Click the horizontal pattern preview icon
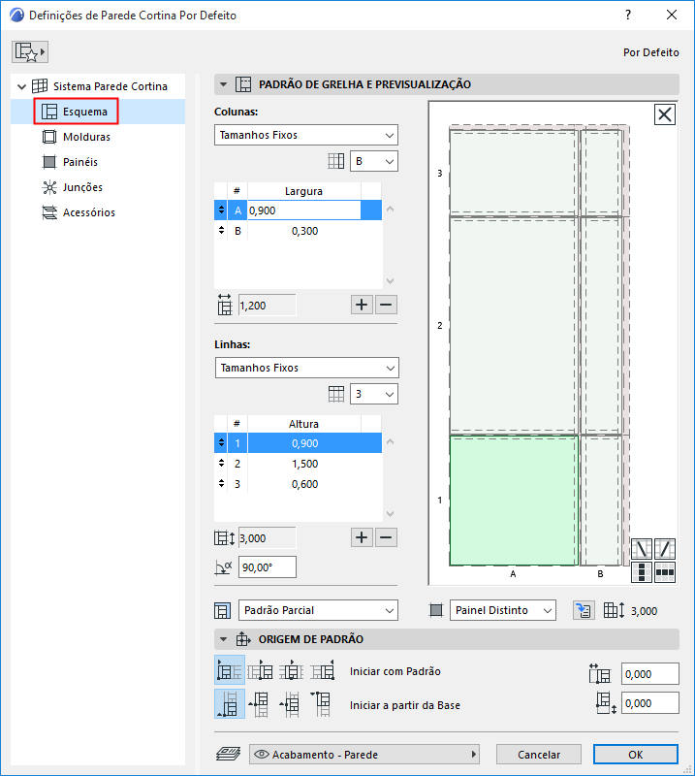This screenshot has height=776, width=695. [x=665, y=572]
